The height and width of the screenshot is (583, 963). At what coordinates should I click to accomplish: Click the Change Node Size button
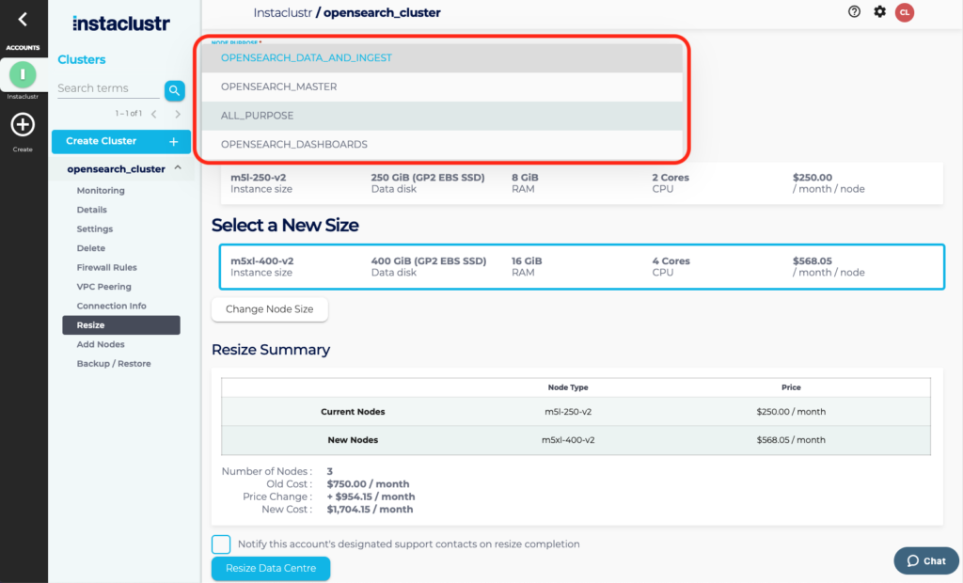click(269, 309)
